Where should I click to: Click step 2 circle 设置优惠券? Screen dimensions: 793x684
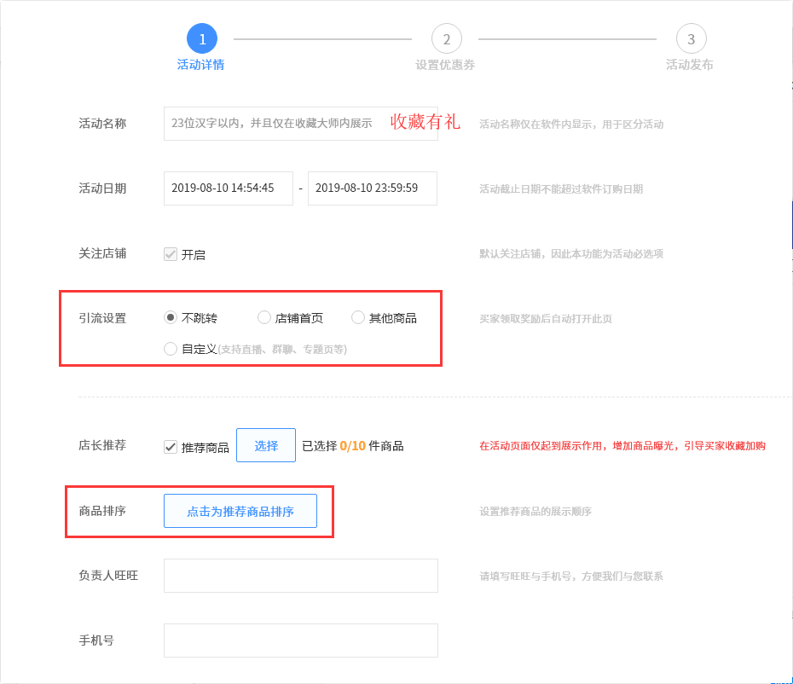pos(447,38)
